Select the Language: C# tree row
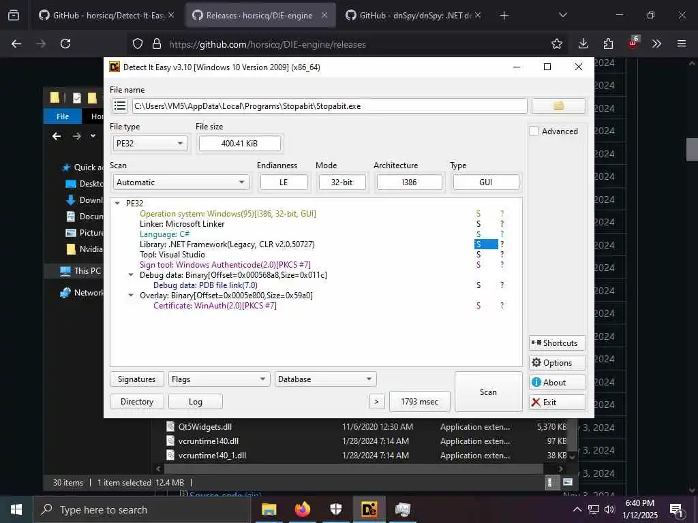698x523 pixels. pos(165,234)
